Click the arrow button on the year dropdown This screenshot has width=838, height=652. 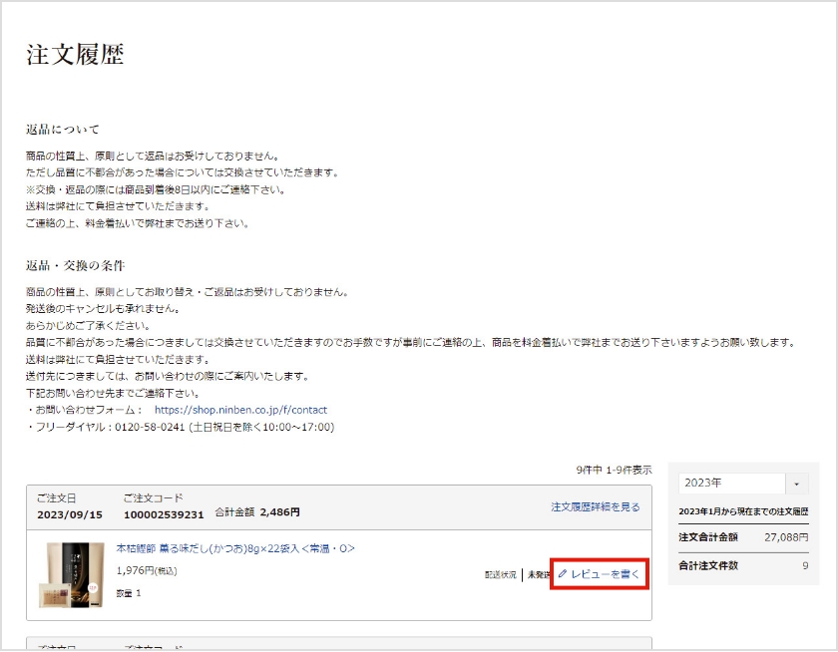pos(797,483)
